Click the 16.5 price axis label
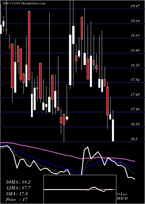Viewport: 145px width, 204px height. coord(134,139)
